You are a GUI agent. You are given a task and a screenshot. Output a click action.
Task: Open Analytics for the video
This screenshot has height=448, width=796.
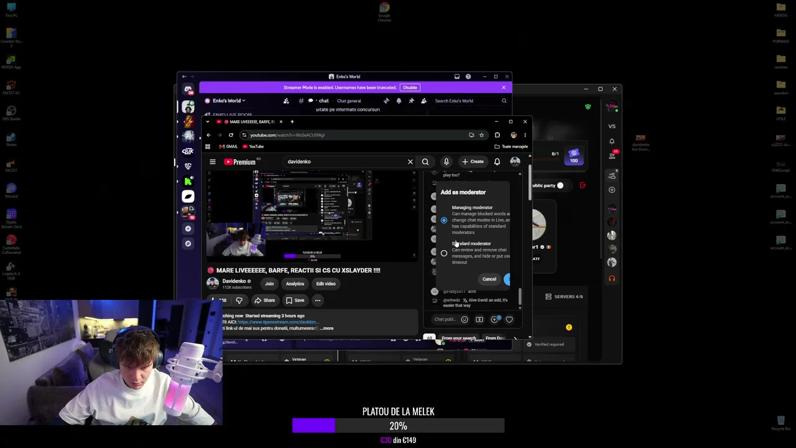pos(295,284)
